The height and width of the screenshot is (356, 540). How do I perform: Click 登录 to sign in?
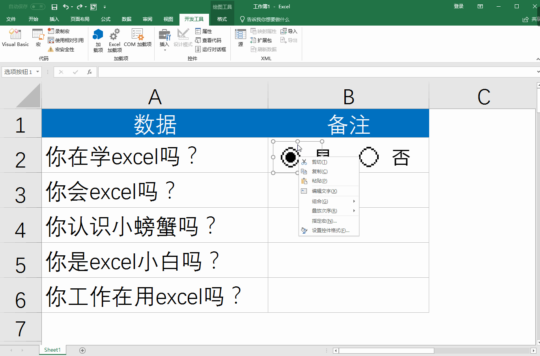coord(459,6)
